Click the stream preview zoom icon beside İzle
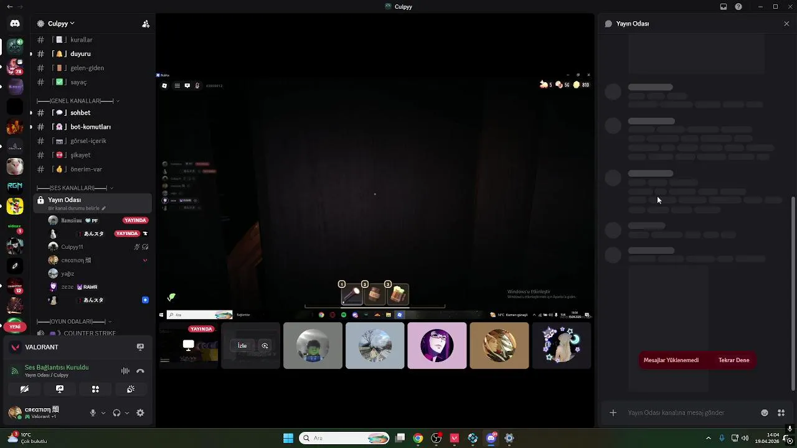The height and width of the screenshot is (448, 797). pyautogui.click(x=265, y=345)
